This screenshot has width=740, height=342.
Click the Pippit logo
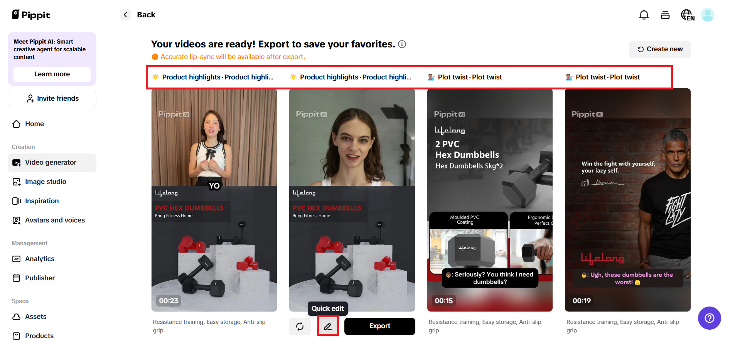(31, 15)
